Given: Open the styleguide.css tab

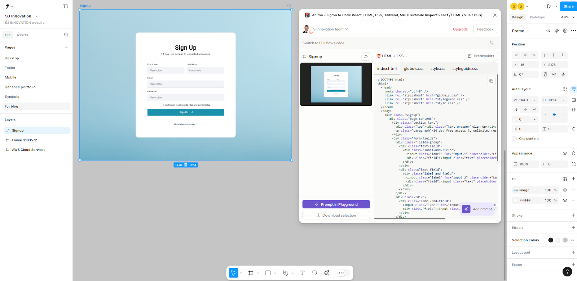Looking at the screenshot, I should [x=465, y=68].
